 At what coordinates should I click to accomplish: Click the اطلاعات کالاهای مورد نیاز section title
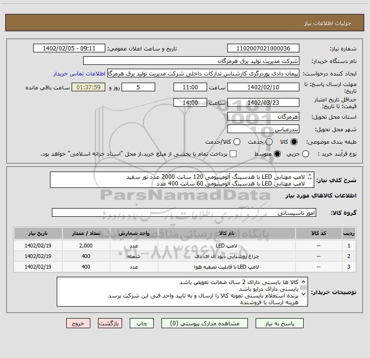(x=321, y=196)
